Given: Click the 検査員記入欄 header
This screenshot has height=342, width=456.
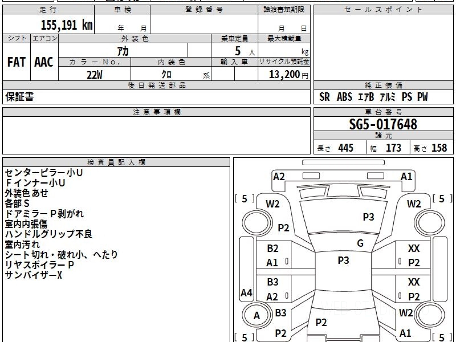Looking at the screenshot, I should (x=116, y=162).
